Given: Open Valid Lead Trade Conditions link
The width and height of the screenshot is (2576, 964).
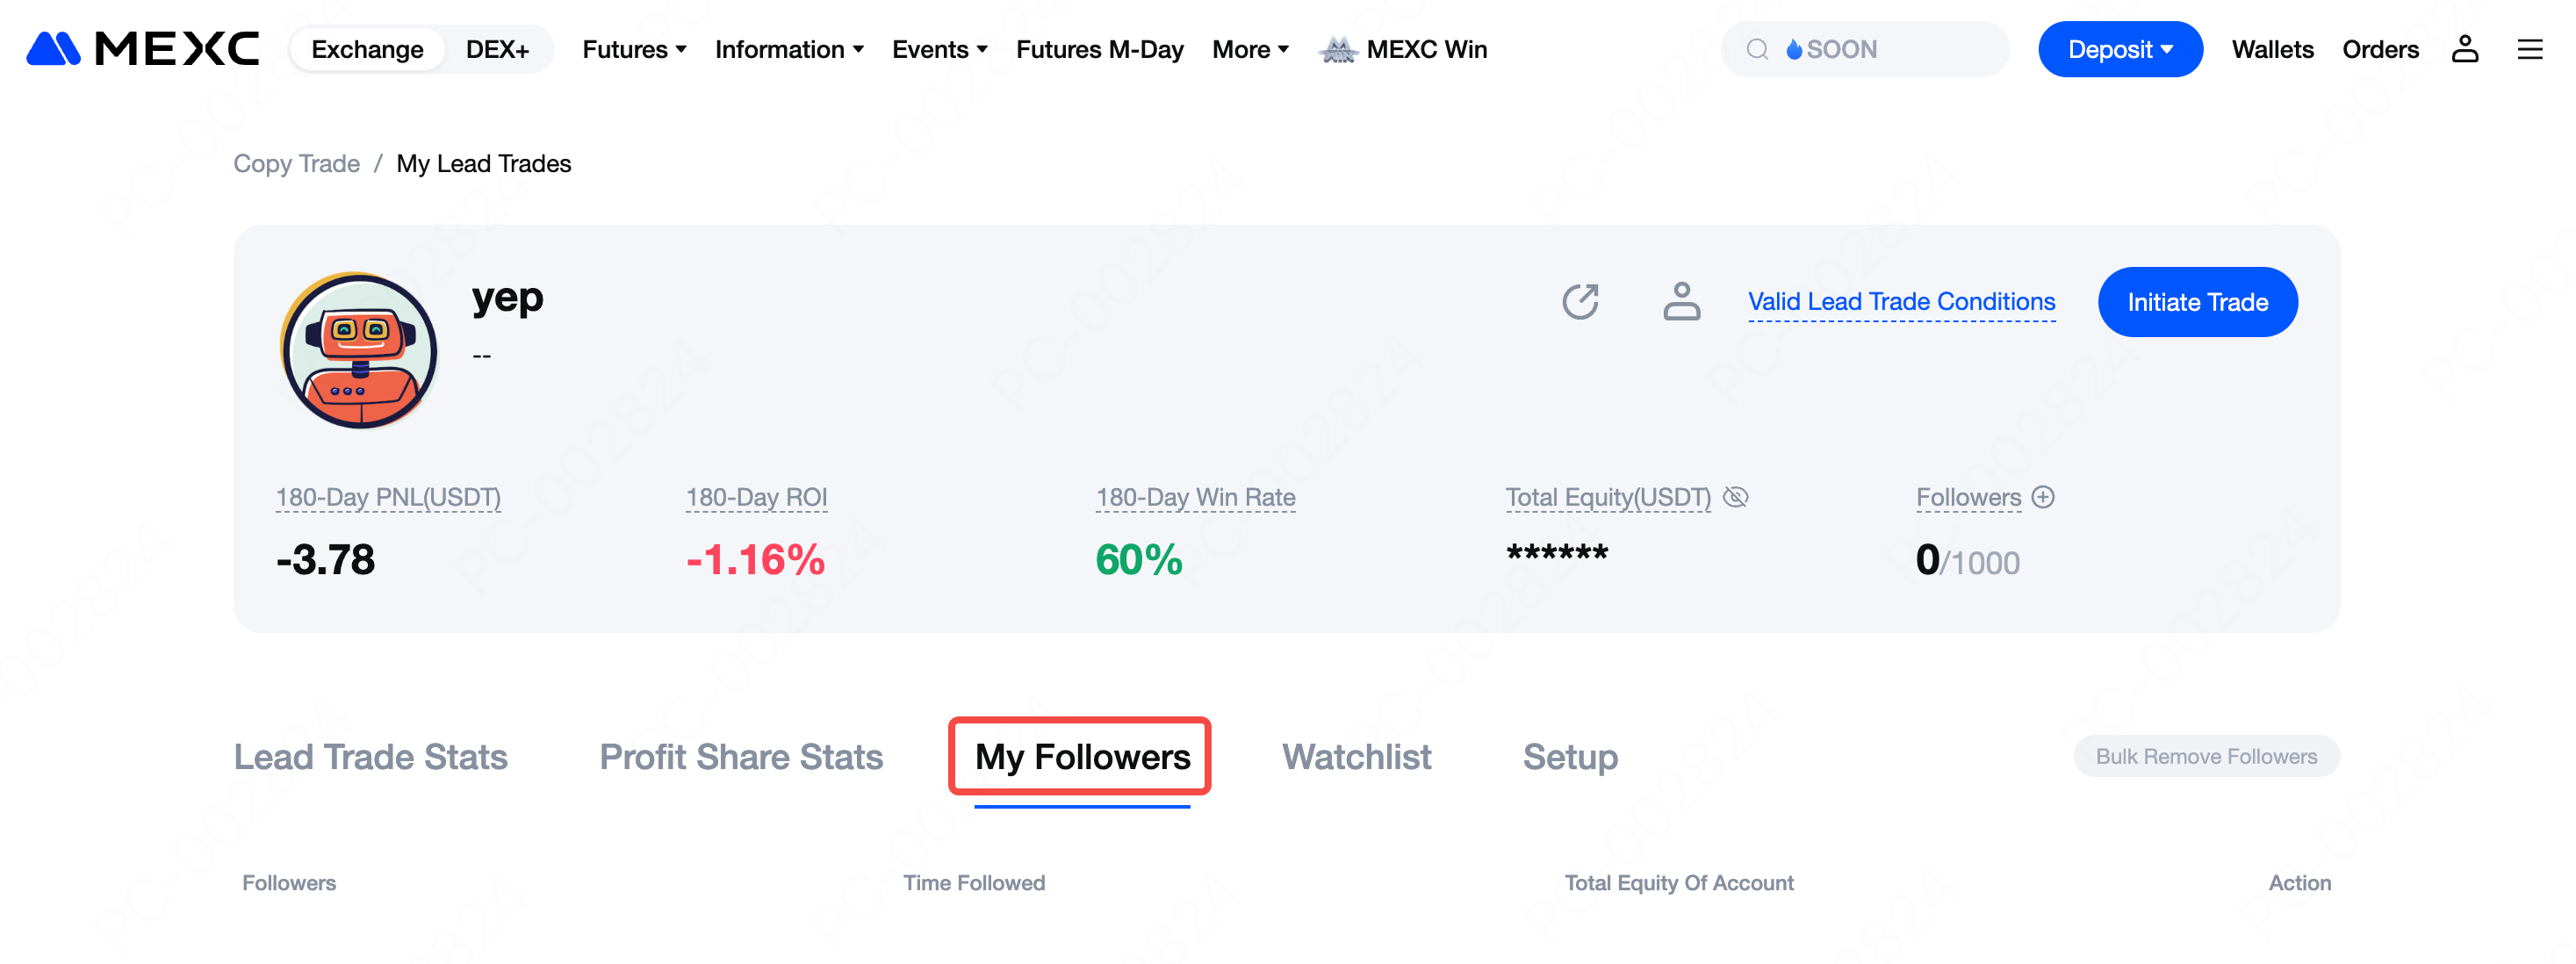Looking at the screenshot, I should tap(1901, 301).
